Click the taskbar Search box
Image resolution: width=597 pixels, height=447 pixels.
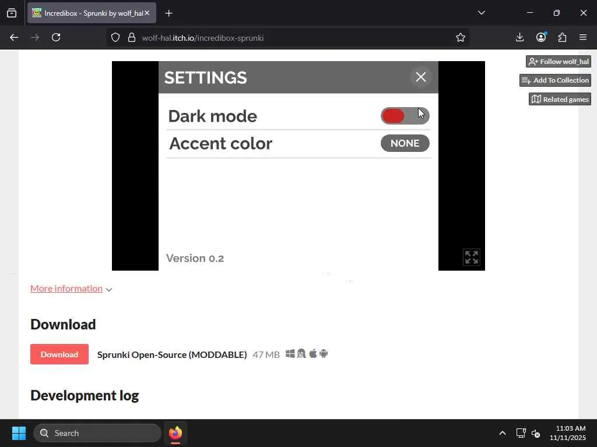(x=97, y=433)
